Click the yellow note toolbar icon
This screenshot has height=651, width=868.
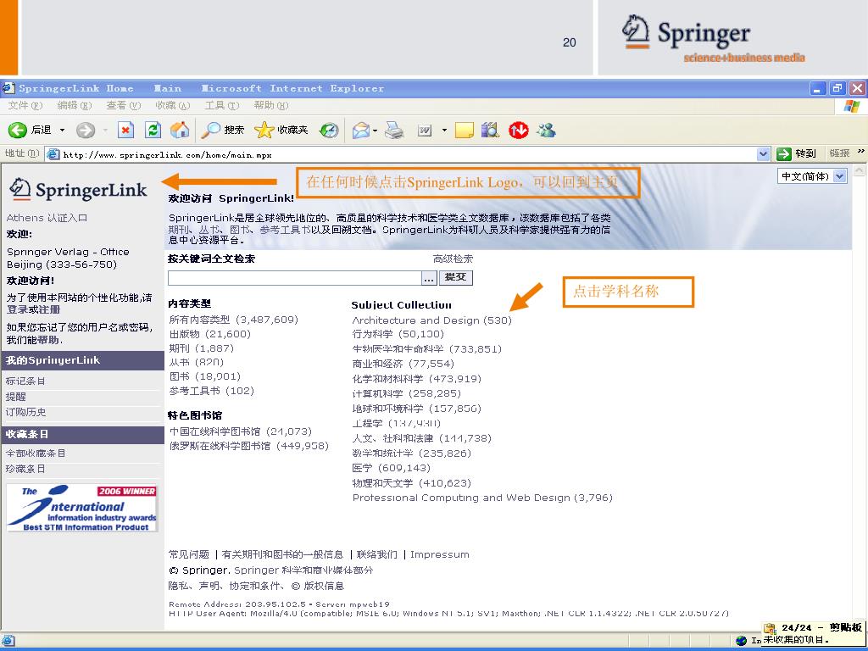[x=464, y=131]
